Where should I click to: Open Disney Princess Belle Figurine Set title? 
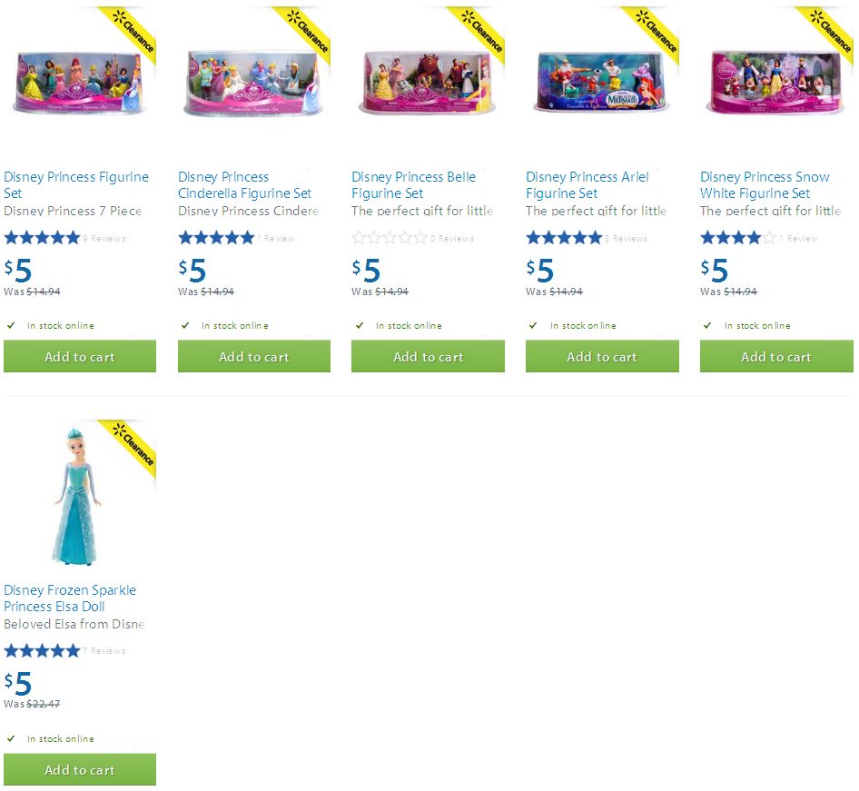click(x=414, y=185)
